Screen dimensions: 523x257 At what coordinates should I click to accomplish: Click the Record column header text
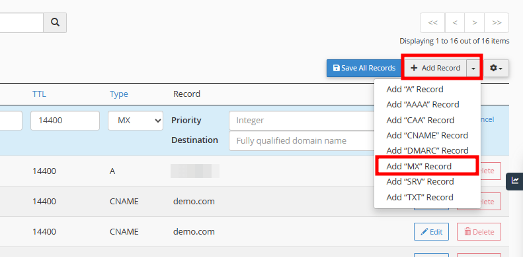click(x=186, y=94)
